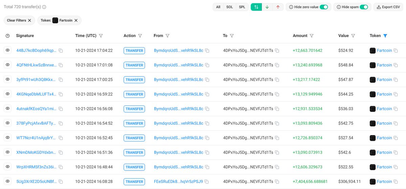Show only outgoing transfers with red up arrow
Viewport: 406px width, 189px height.
[278, 7]
